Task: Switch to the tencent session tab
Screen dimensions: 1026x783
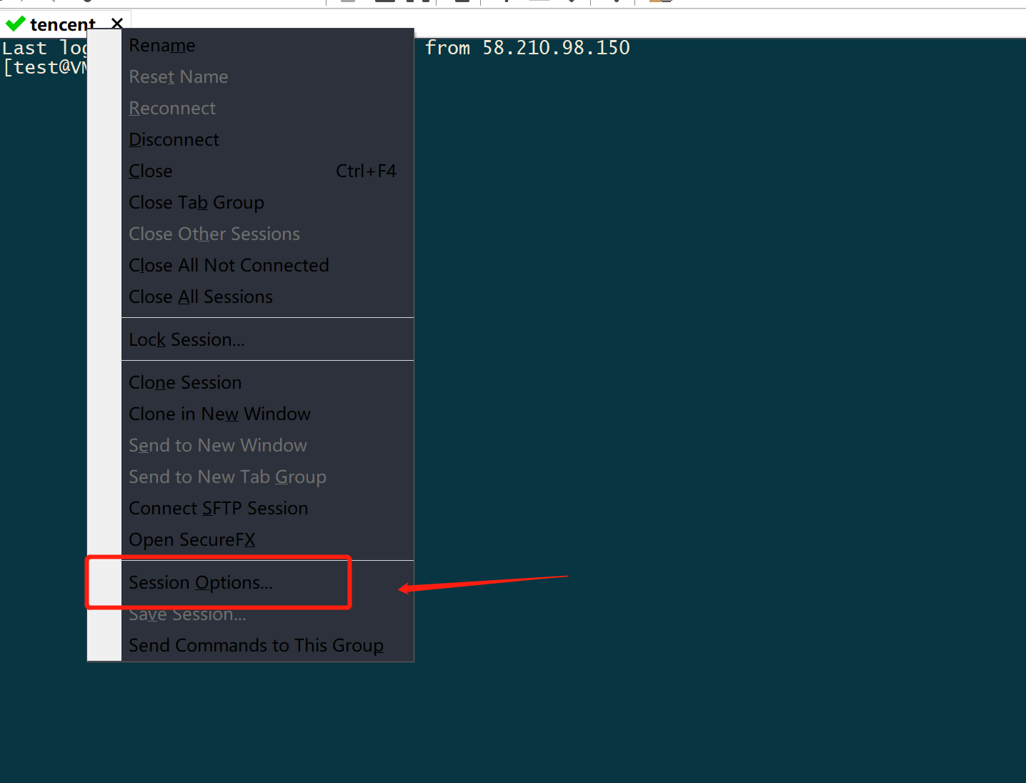Action: coord(61,24)
